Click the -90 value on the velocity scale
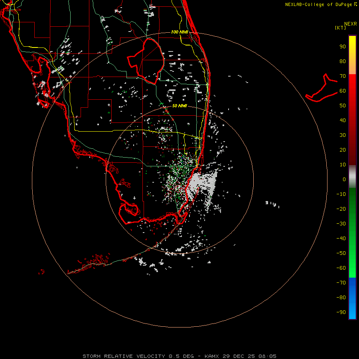This screenshot has height=359, width=359. tap(341, 312)
